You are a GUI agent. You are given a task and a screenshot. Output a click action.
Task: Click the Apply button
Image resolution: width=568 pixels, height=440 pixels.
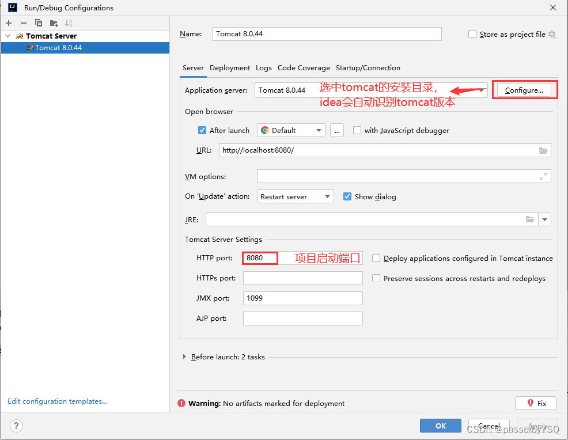[537, 426]
